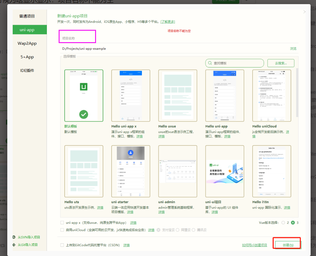Viewport: 316px width, 256px height.
Task: Select Vue version 3 radio button
Action: coord(293,222)
